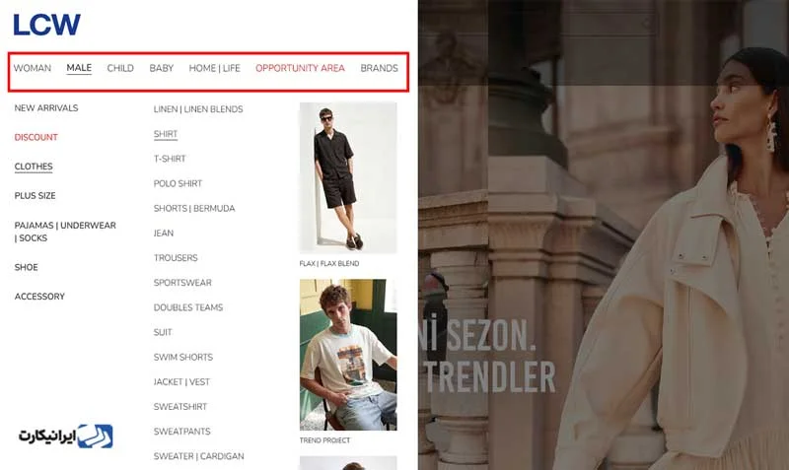Choose SWEATER | CARDIGAN subcategory
The height and width of the screenshot is (470, 789).
(x=199, y=456)
